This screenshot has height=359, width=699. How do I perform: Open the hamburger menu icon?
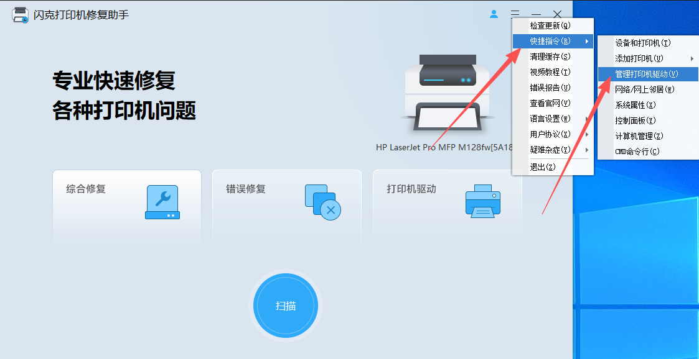515,14
